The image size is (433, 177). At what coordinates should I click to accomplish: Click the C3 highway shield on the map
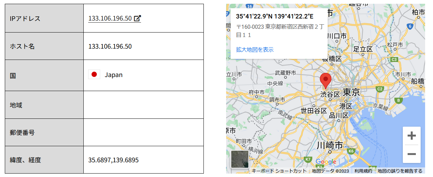click(x=394, y=60)
